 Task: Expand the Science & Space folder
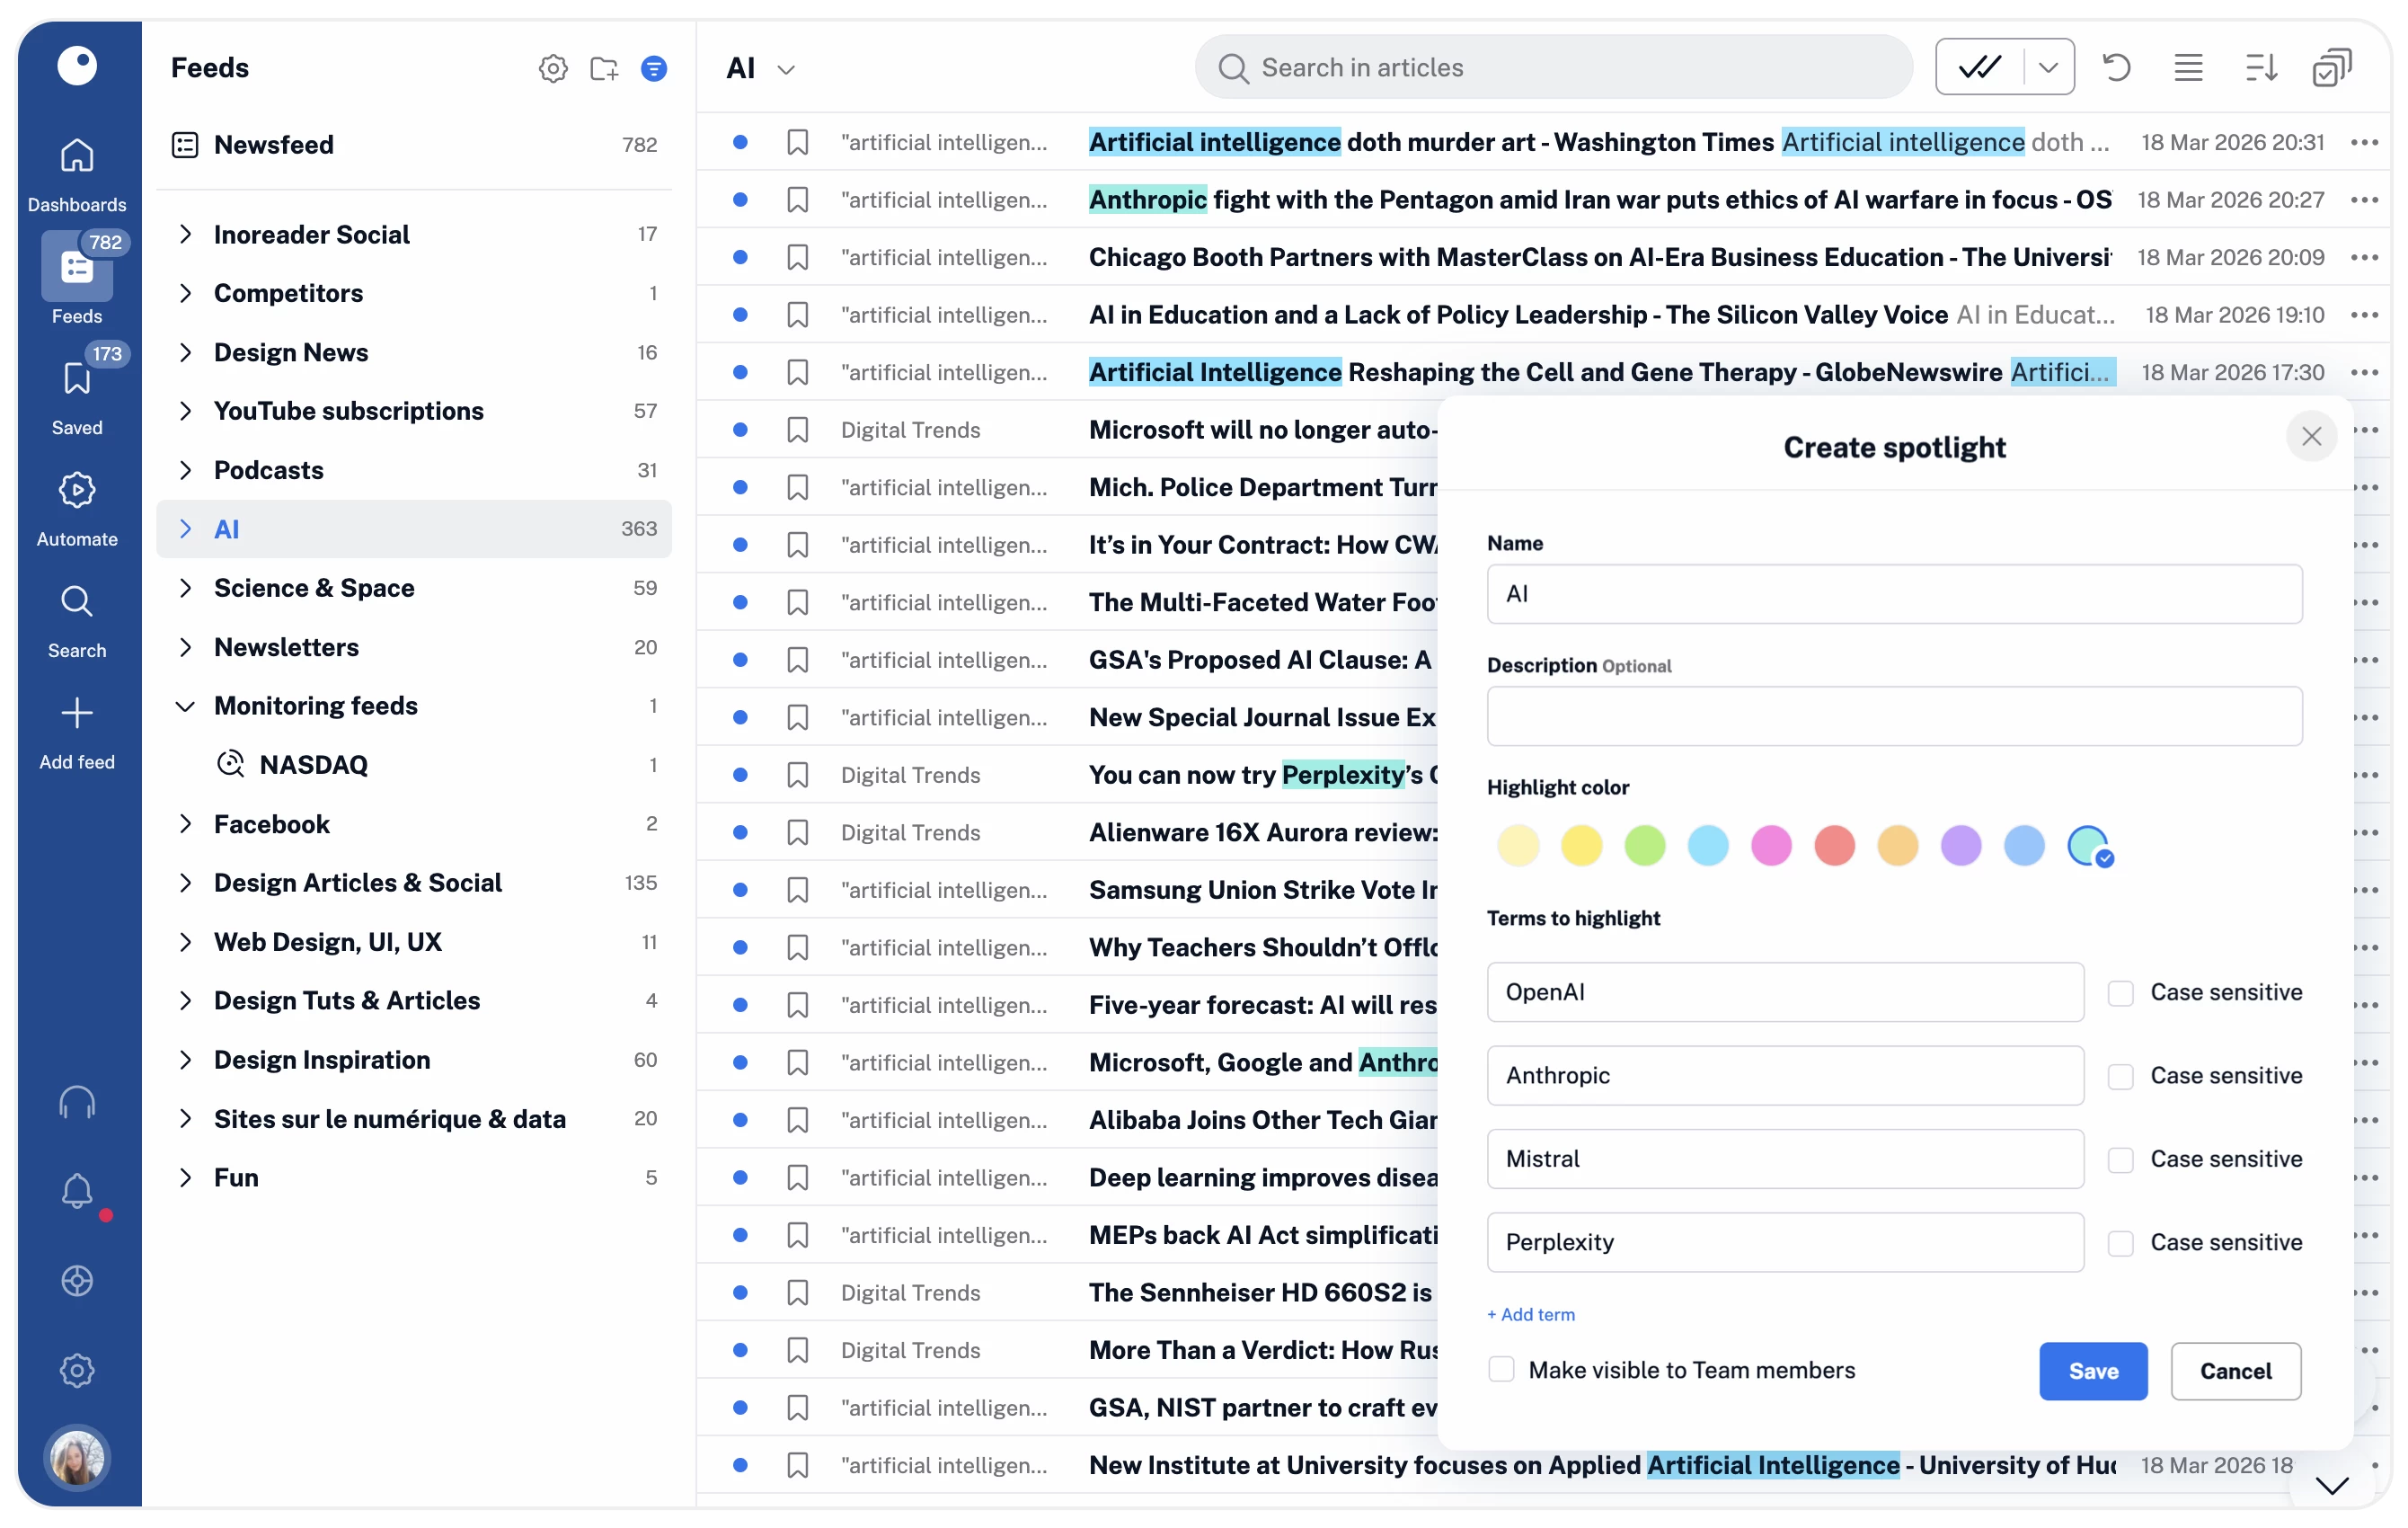[x=185, y=589]
